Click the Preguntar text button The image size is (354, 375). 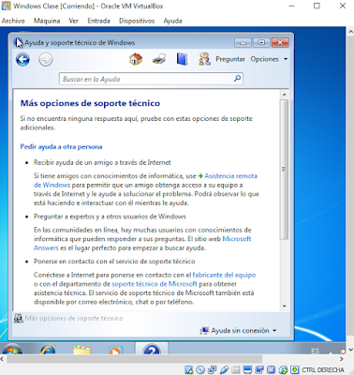[x=230, y=59]
